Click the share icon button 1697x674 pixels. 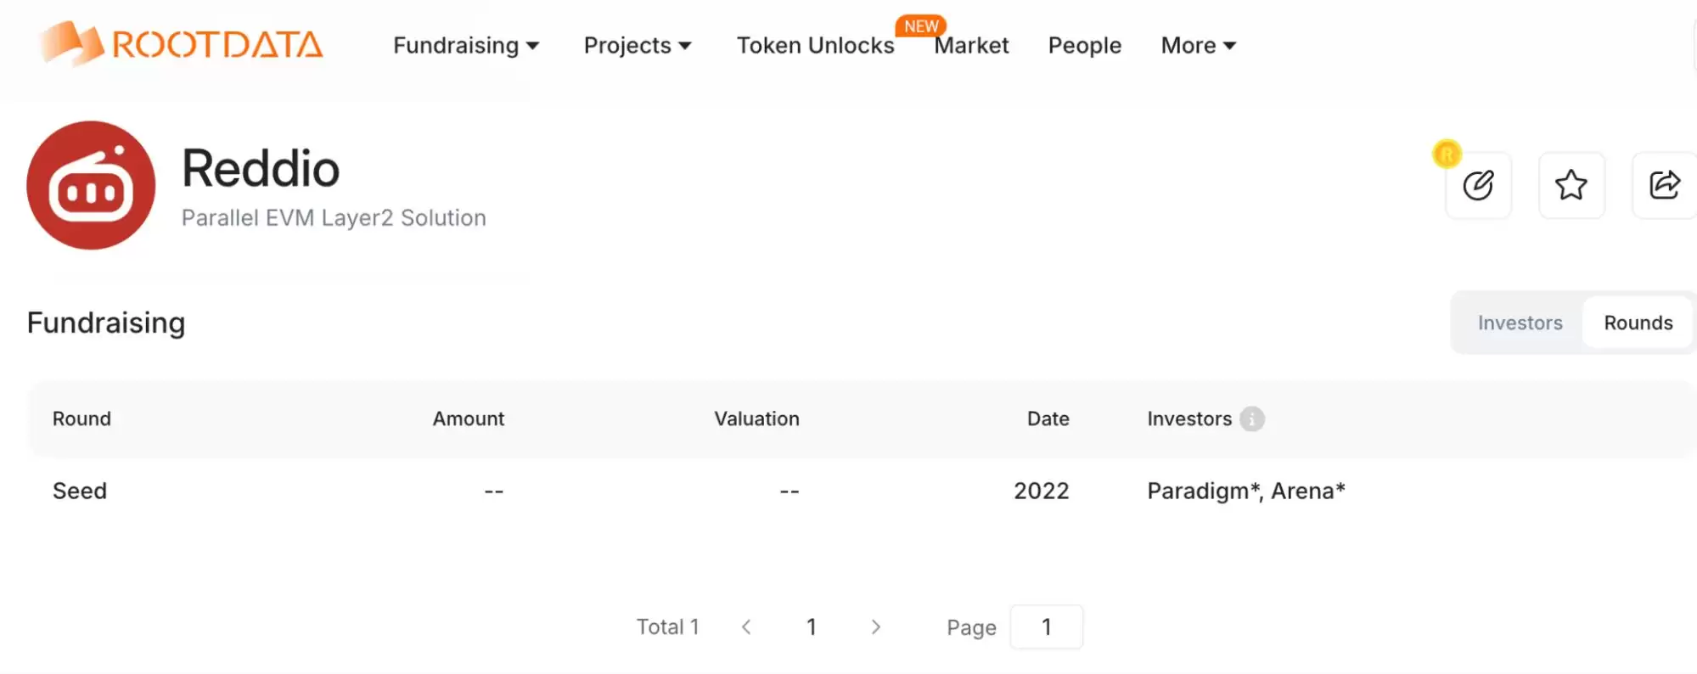(1664, 185)
